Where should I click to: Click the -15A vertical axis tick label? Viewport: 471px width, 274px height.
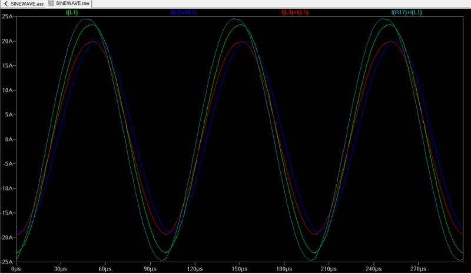click(8, 213)
